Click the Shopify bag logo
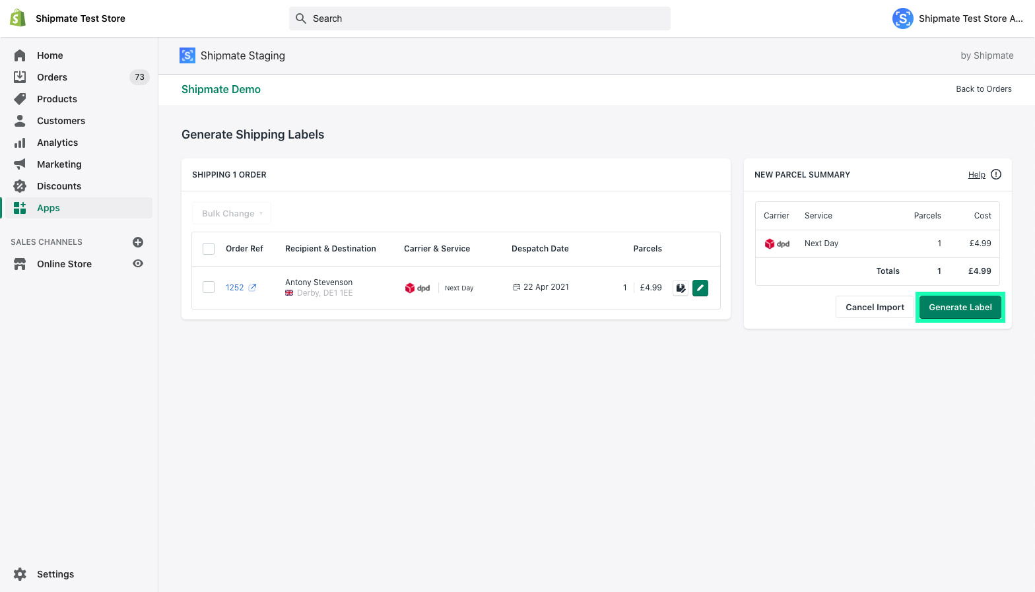1035x592 pixels. pyautogui.click(x=18, y=18)
